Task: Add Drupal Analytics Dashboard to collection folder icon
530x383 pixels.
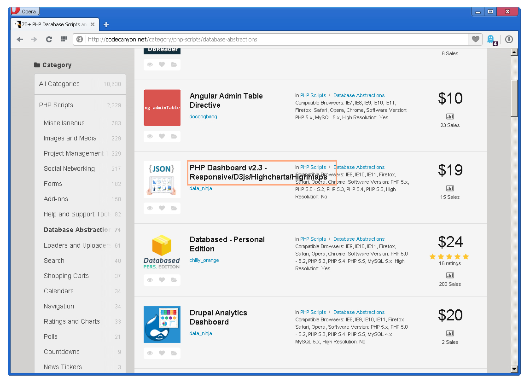Action: point(174,353)
